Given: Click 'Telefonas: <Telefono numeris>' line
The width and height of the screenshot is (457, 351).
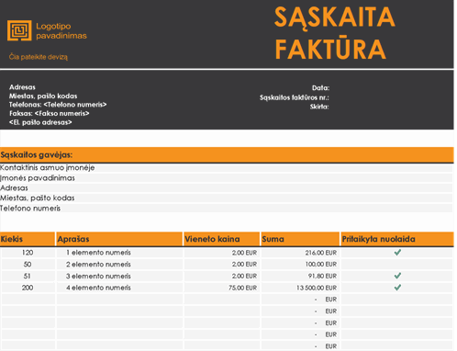Looking at the screenshot, I should coord(58,105).
